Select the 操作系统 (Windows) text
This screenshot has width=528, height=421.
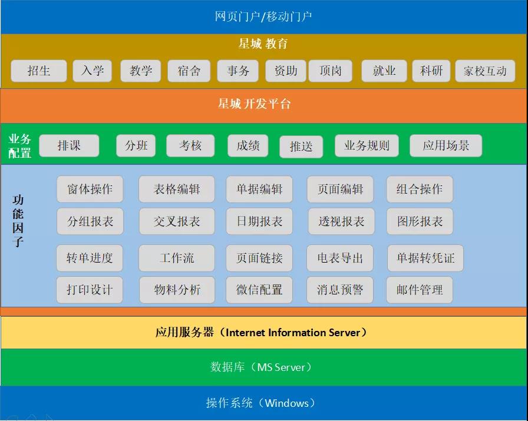pyautogui.click(x=261, y=403)
